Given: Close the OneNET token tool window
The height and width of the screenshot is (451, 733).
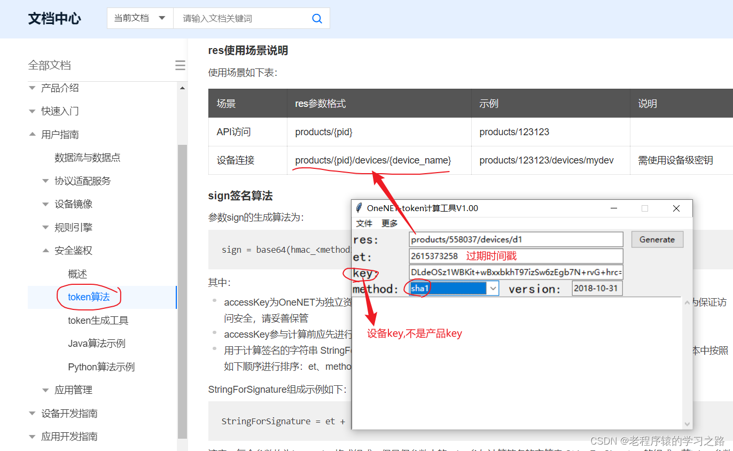Looking at the screenshot, I should point(676,208).
